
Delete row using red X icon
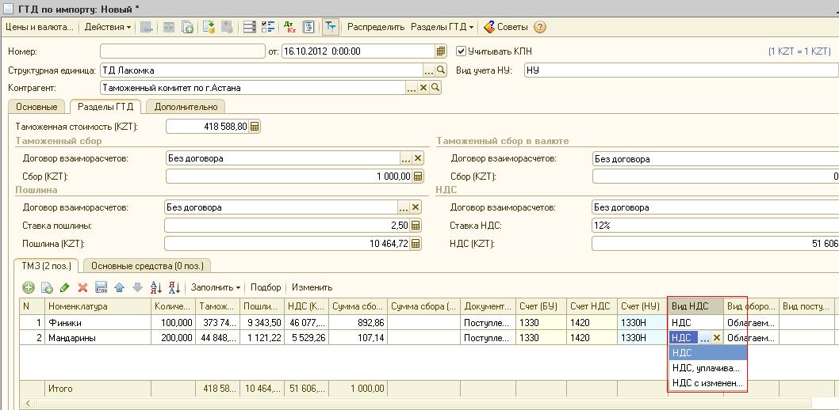pos(82,287)
